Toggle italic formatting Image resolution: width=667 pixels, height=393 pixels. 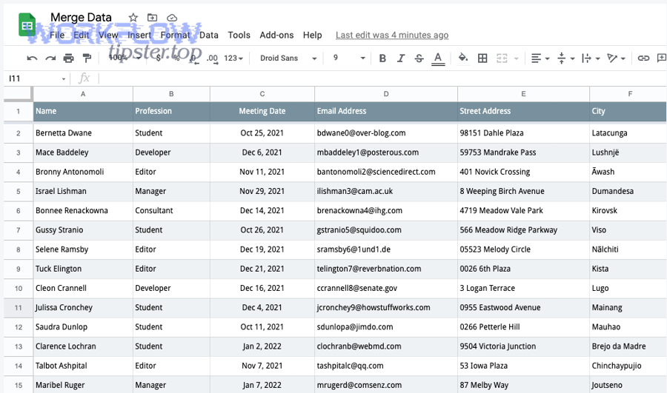401,58
